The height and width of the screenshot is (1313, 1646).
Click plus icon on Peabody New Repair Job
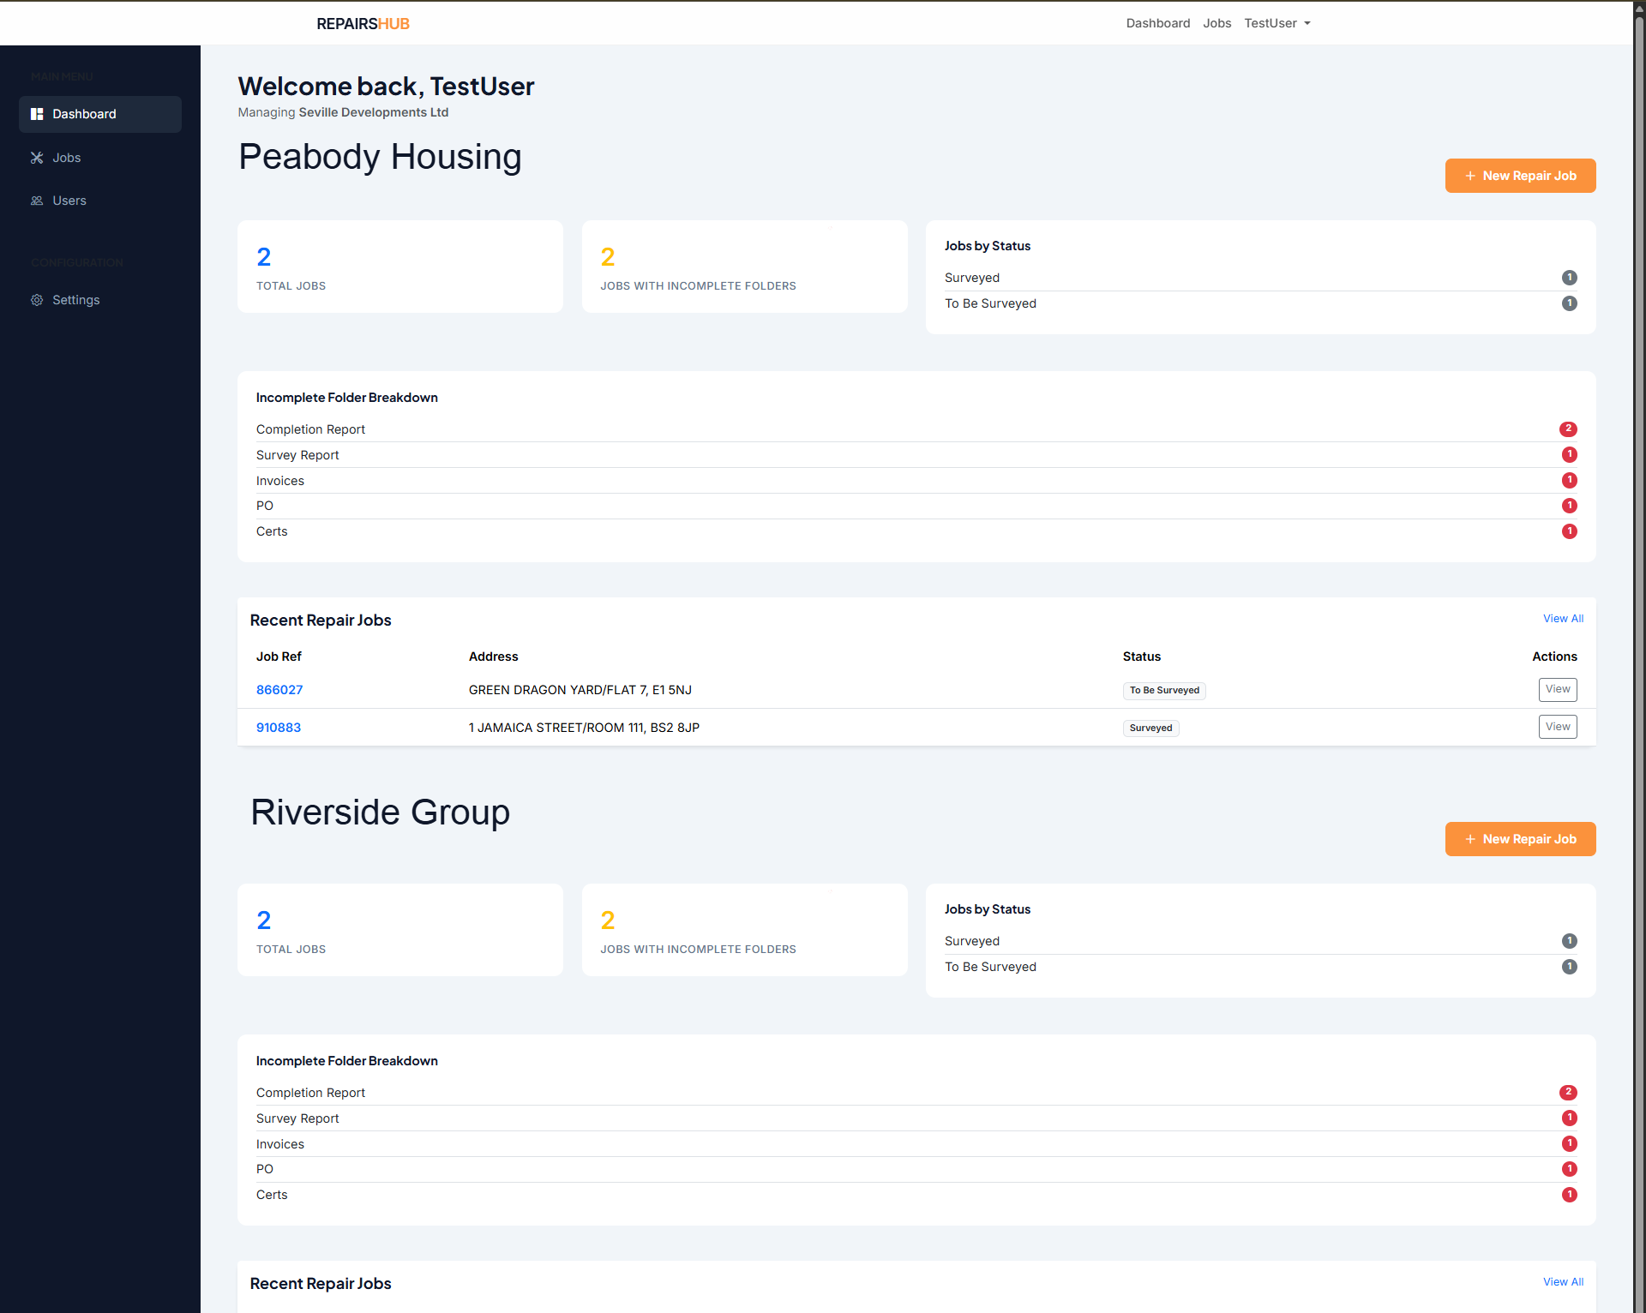[x=1470, y=176]
